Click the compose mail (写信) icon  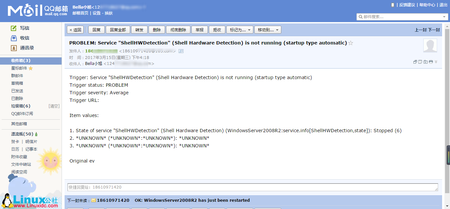pyautogui.click(x=14, y=28)
